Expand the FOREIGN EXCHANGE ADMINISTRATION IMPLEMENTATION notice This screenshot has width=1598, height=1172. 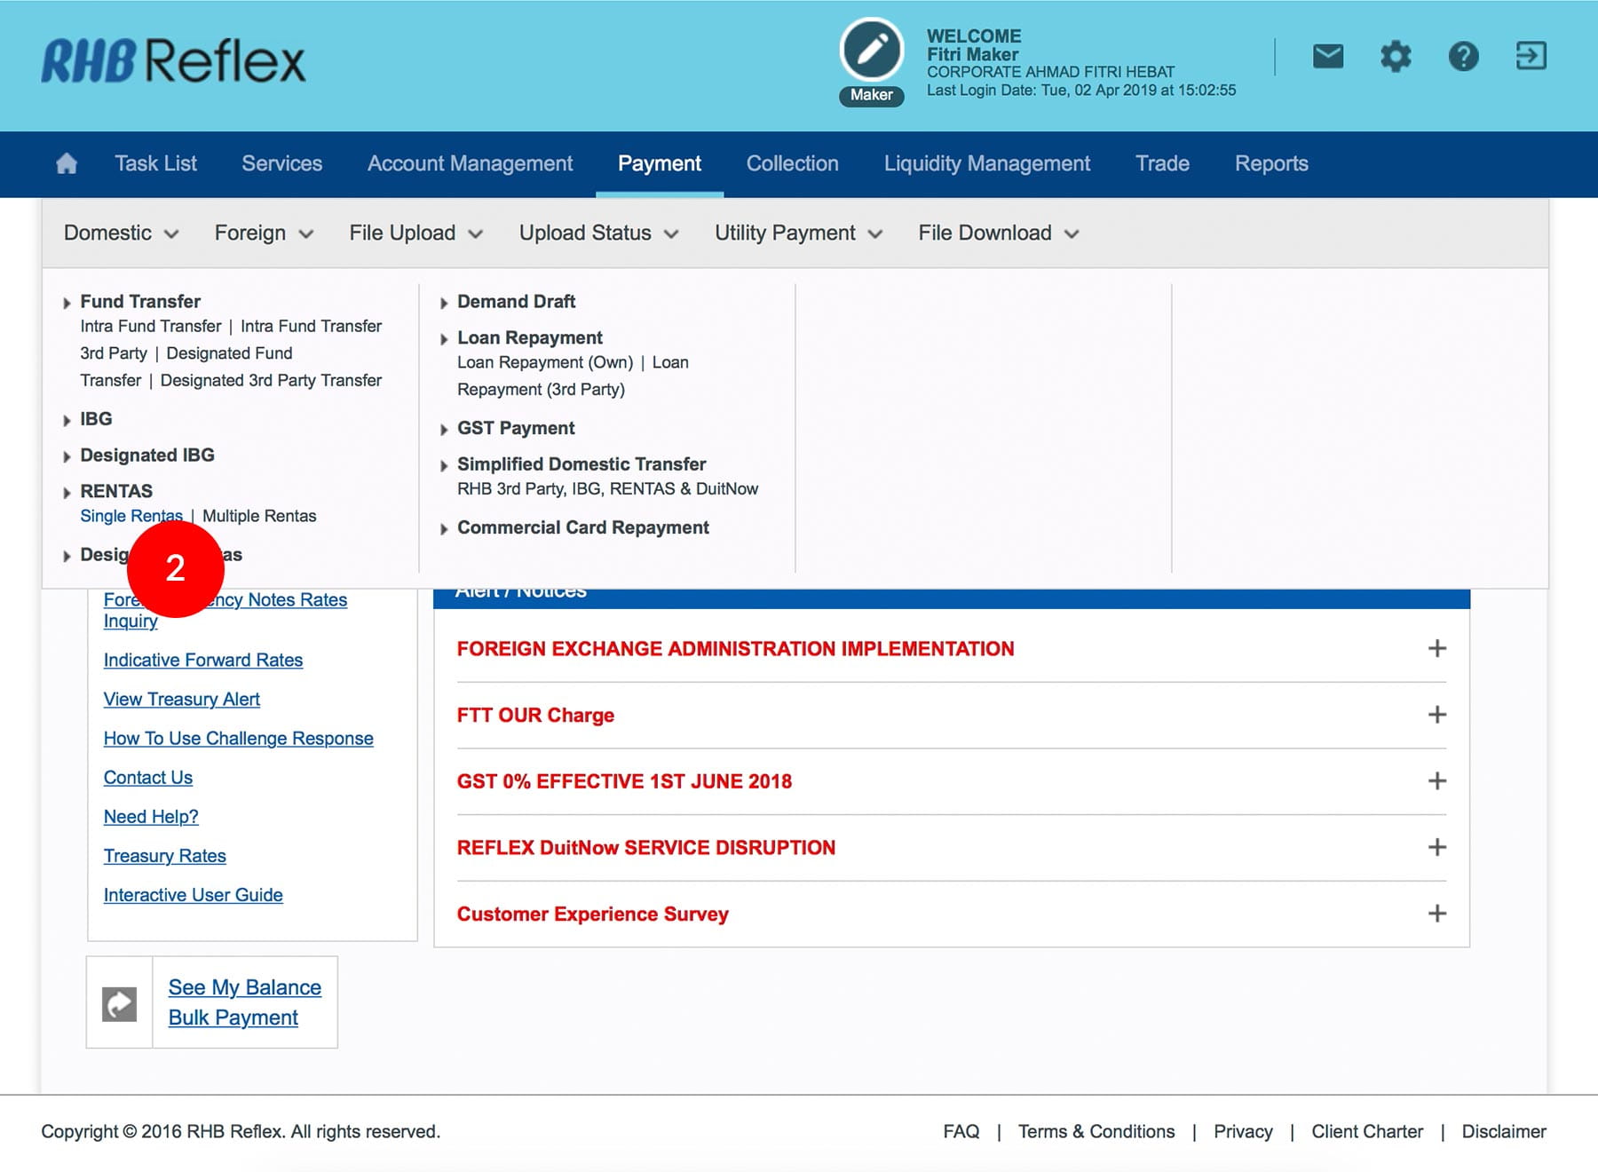click(x=1436, y=649)
